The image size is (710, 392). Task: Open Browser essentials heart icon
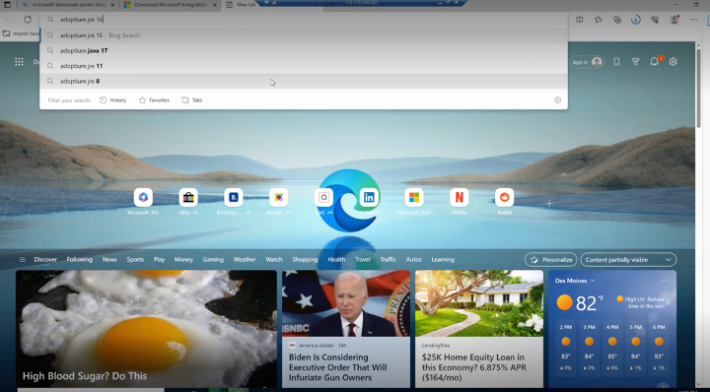pos(655,20)
